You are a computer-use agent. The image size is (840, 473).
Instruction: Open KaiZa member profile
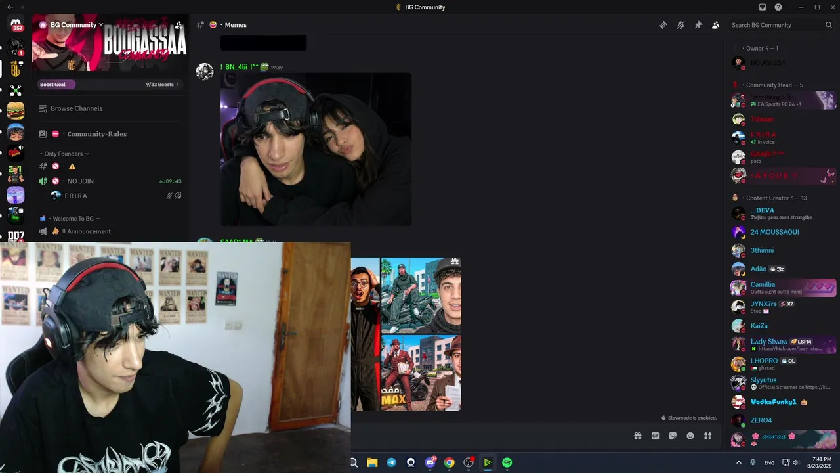tap(784, 326)
